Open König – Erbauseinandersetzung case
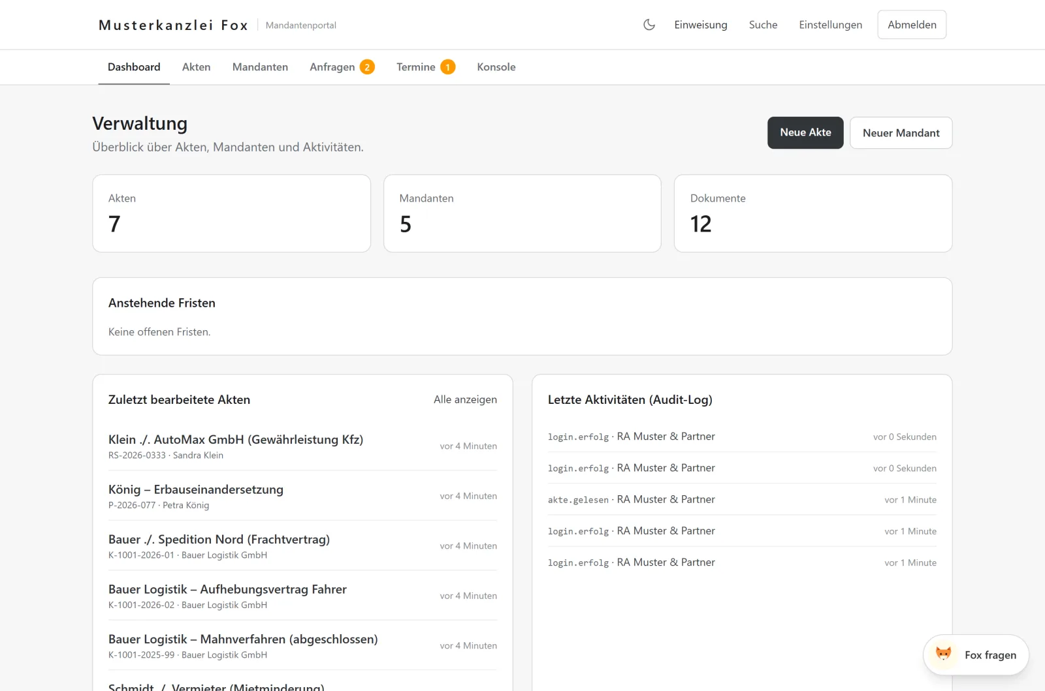 (x=196, y=489)
